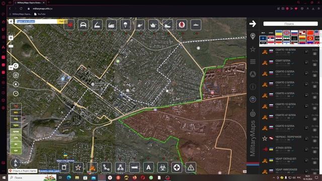The image size is (322, 181).
Task: Click the map zoom slider track
Action: pos(11,53)
